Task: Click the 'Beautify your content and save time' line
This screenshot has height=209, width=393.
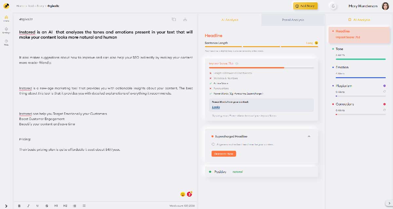Action: point(47,124)
